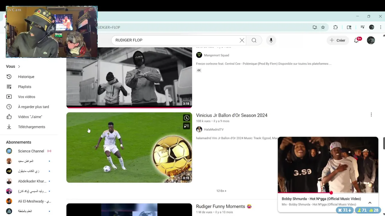Viewport: 385px width, 216px height.
Task: Open the HalaMadridTV channel link
Action: 214,130
